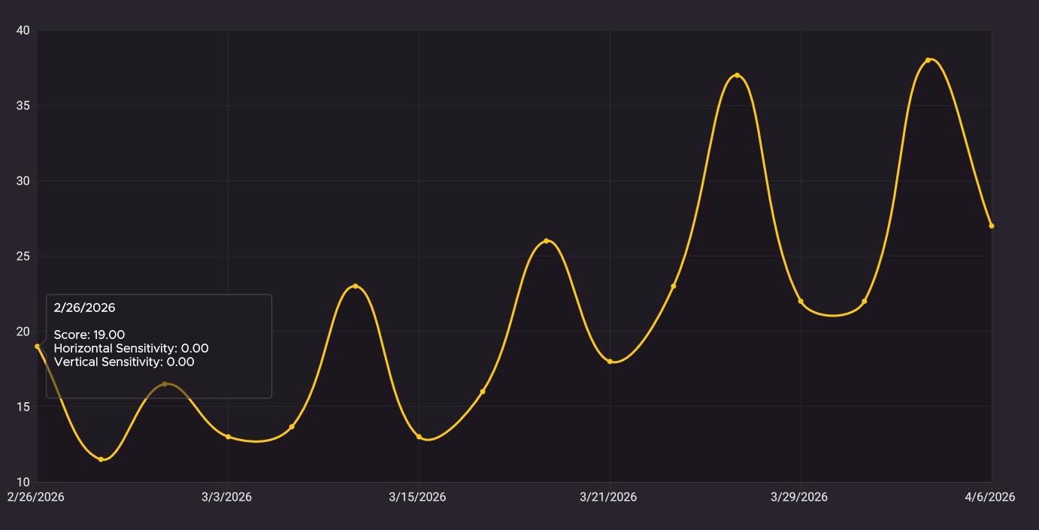Click the 2/26/2026 title in the tooltip
This screenshot has width=1039, height=530.
(x=83, y=307)
